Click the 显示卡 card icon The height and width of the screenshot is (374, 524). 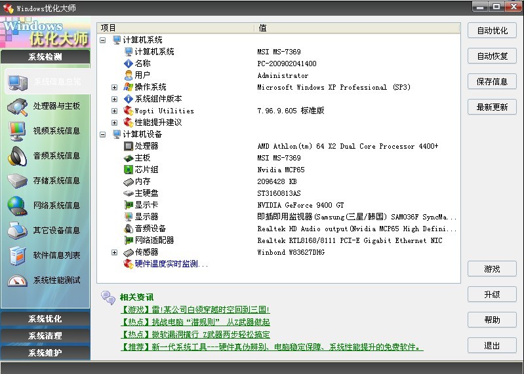tap(129, 205)
